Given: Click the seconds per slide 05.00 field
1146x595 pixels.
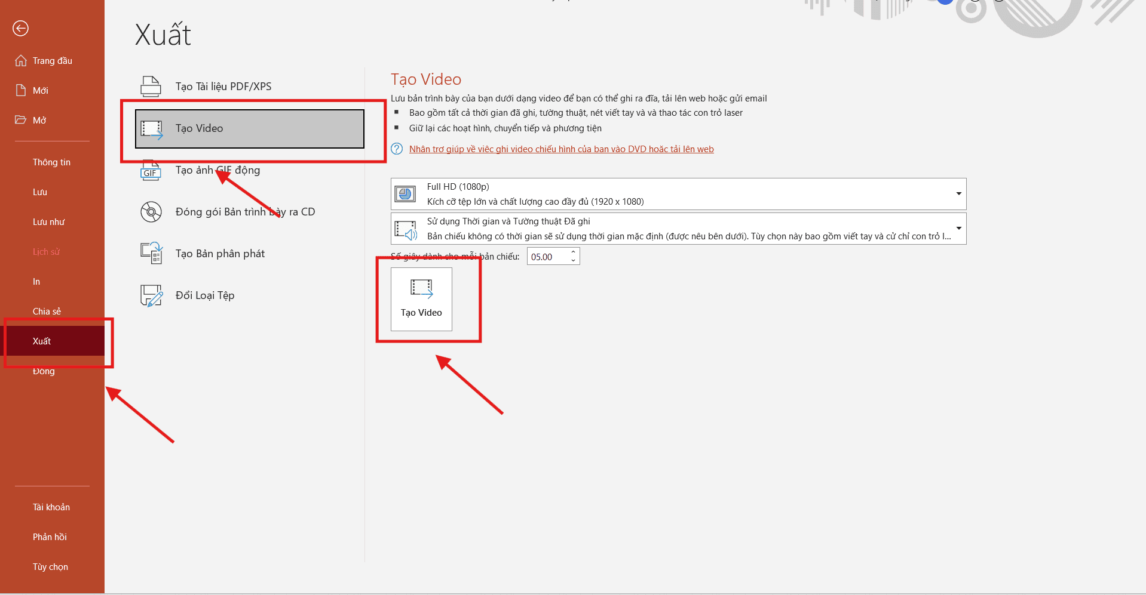Looking at the screenshot, I should pyautogui.click(x=547, y=257).
